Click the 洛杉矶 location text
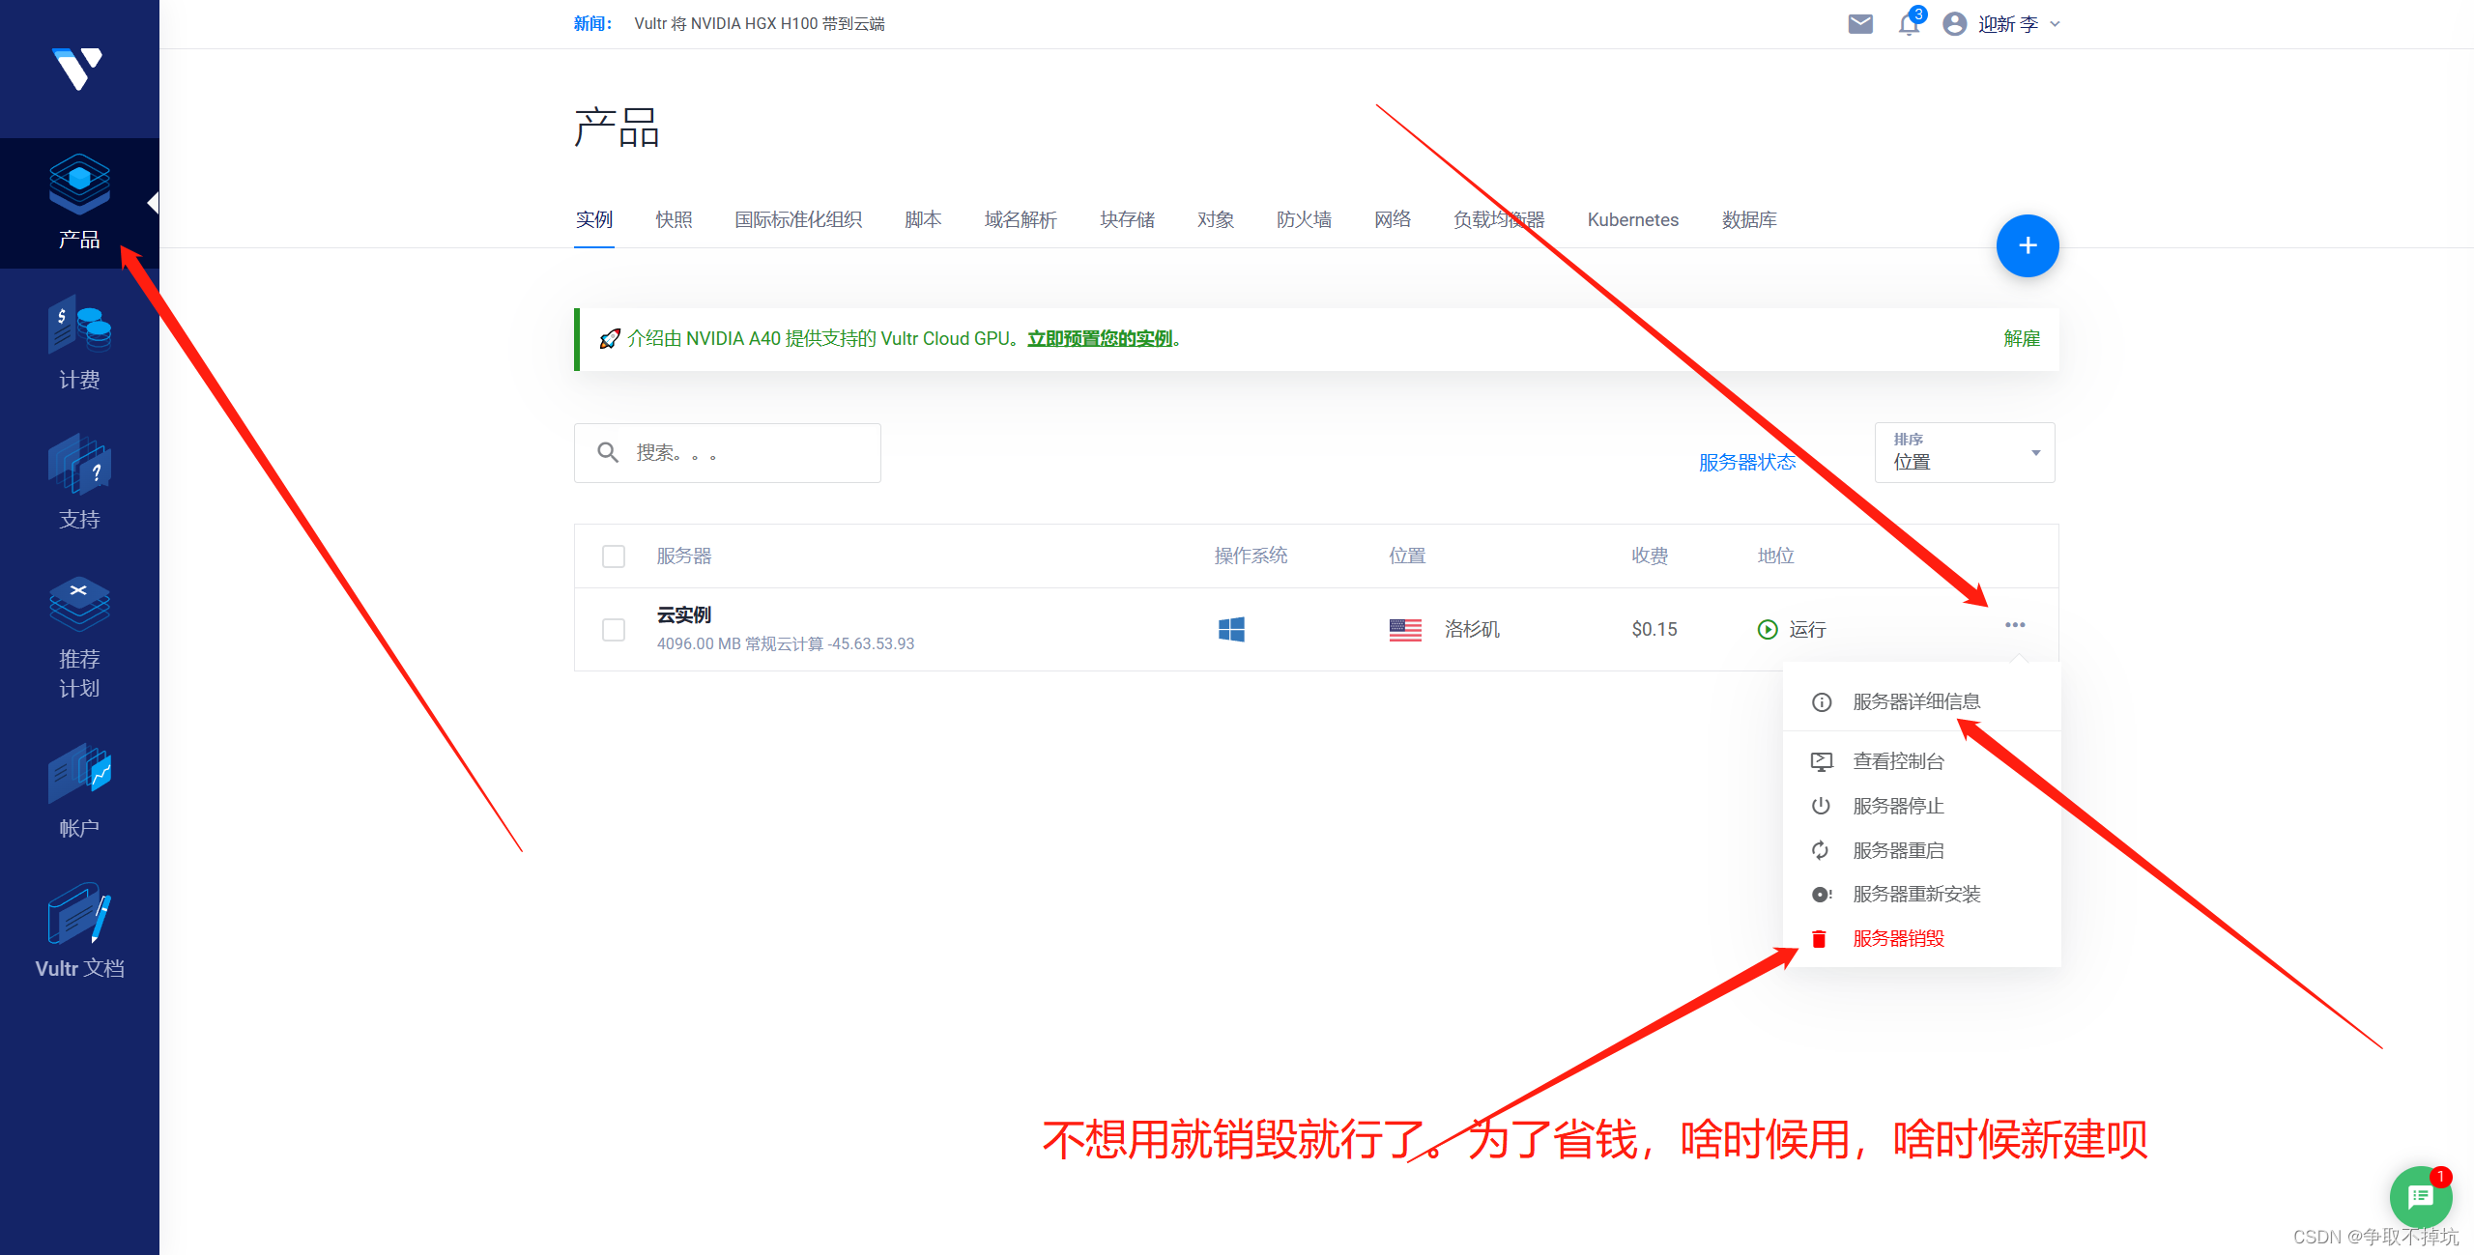2474x1255 pixels. tap(1472, 630)
